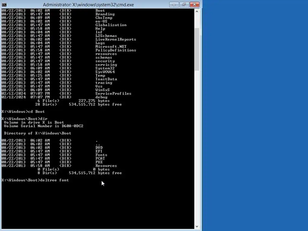Image resolution: width=308 pixels, height=231 pixels.
Task: Click the 'LiveKernelReports' directory entry
Action: coord(116,39)
